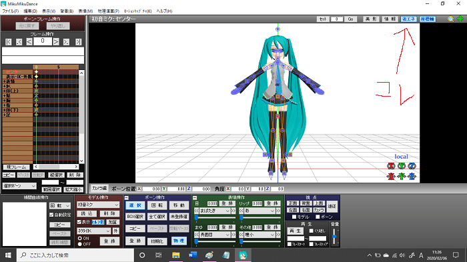Next lip morph >> arrow
Viewport: 467px width, 262px height.
[278, 211]
